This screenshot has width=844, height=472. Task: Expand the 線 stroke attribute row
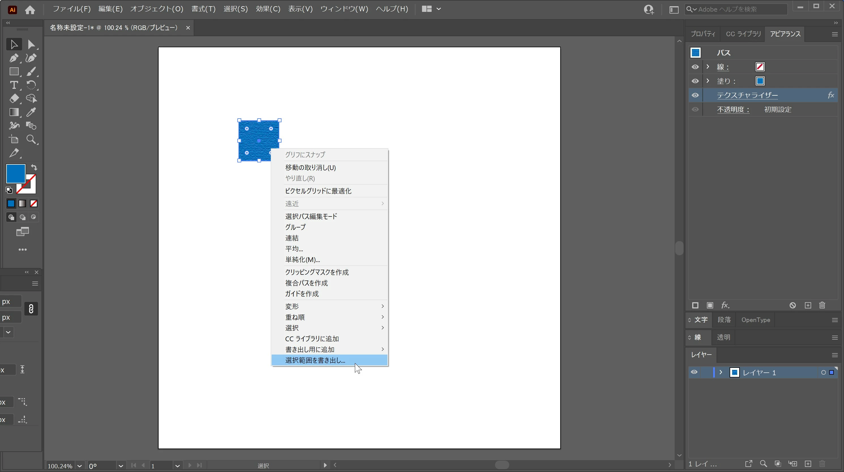click(x=708, y=67)
